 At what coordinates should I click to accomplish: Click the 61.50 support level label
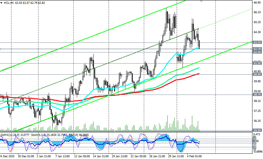(257, 63)
